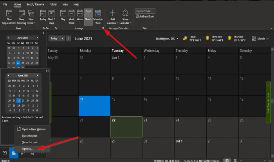Screen dimensions: 274x162
Task: Select Jul 1 in calendar grid
Action: click(x=191, y=148)
